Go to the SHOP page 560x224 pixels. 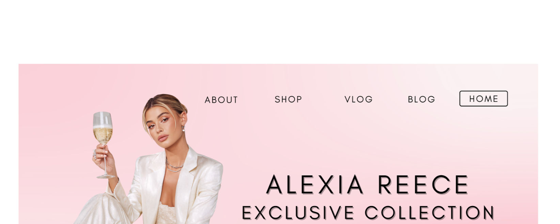288,99
